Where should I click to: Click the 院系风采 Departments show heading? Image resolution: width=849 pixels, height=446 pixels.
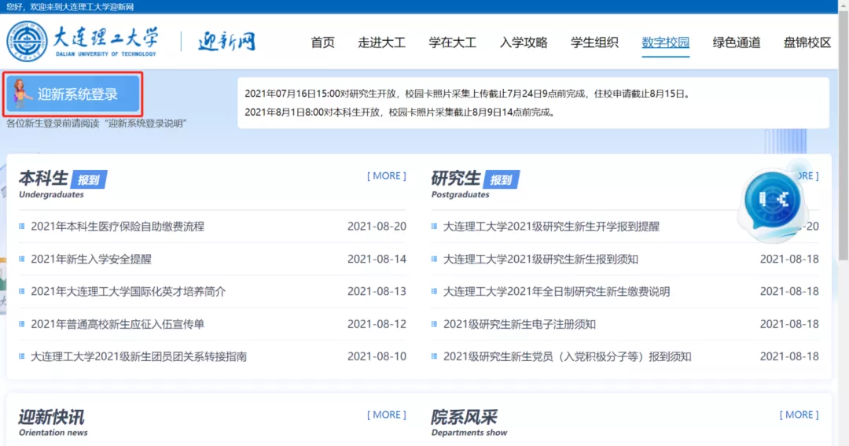tap(469, 422)
